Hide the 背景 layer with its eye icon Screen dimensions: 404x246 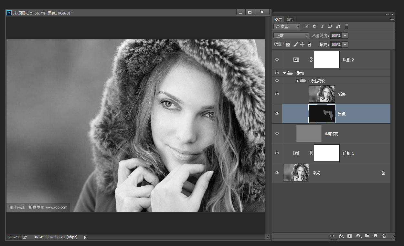(x=277, y=173)
